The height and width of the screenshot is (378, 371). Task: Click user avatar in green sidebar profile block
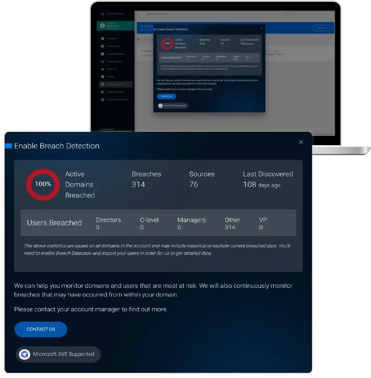click(103, 25)
